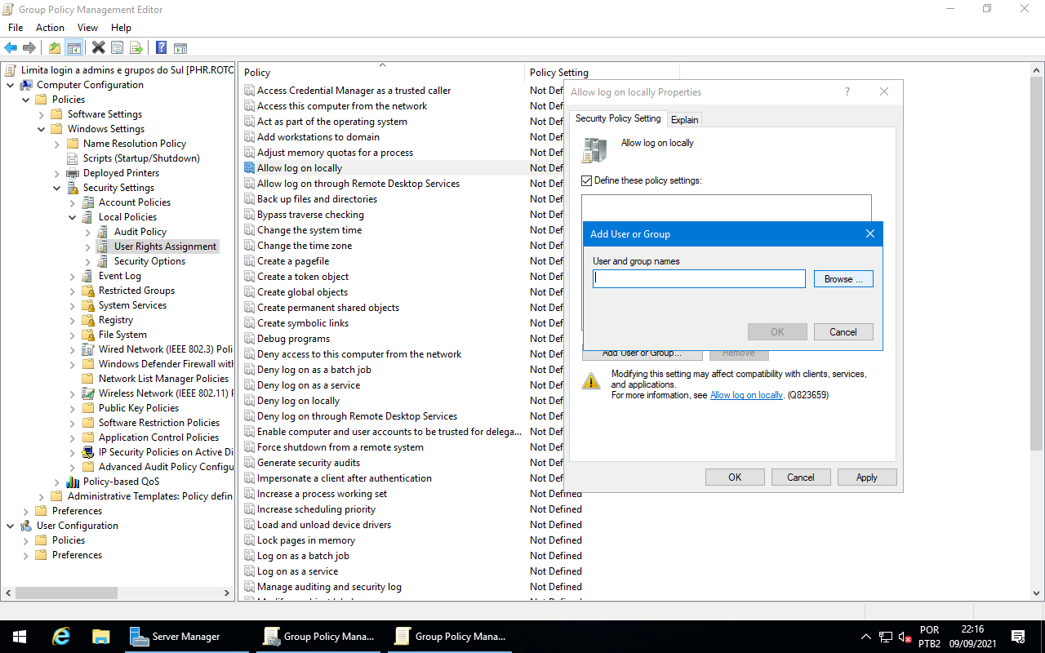Click the Back arrow toolbar icon

[11, 48]
